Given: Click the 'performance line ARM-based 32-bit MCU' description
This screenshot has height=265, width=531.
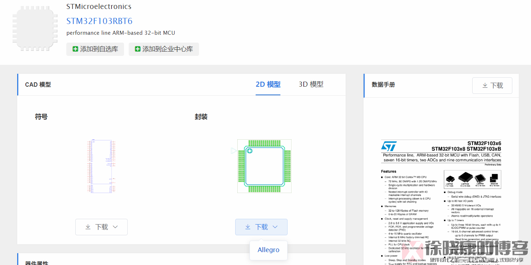Looking at the screenshot, I should coord(121,33).
